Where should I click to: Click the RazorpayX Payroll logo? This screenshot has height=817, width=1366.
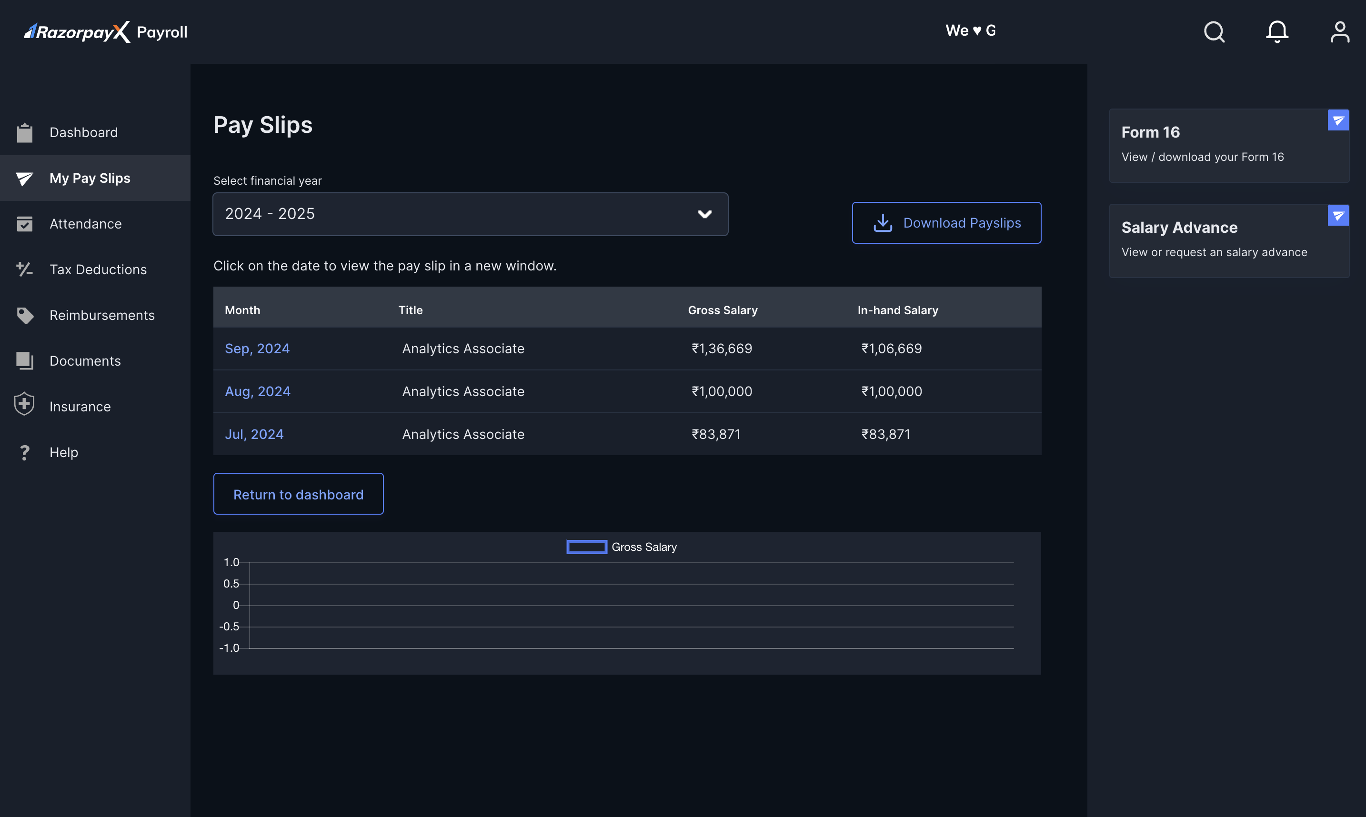(x=106, y=32)
